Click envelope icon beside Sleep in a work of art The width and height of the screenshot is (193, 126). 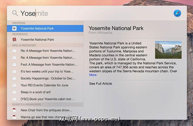click(14, 92)
